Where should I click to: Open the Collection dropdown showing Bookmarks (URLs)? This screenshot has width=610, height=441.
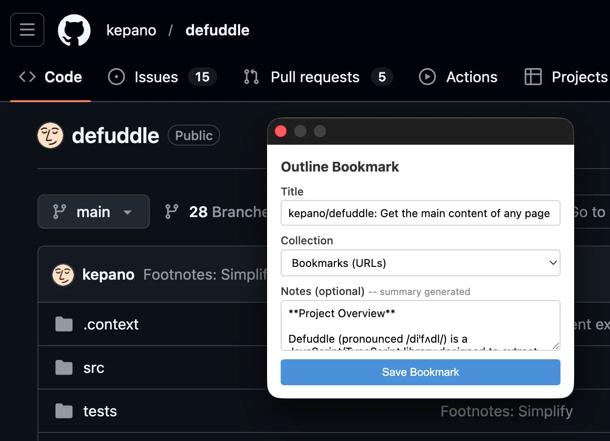pos(420,263)
